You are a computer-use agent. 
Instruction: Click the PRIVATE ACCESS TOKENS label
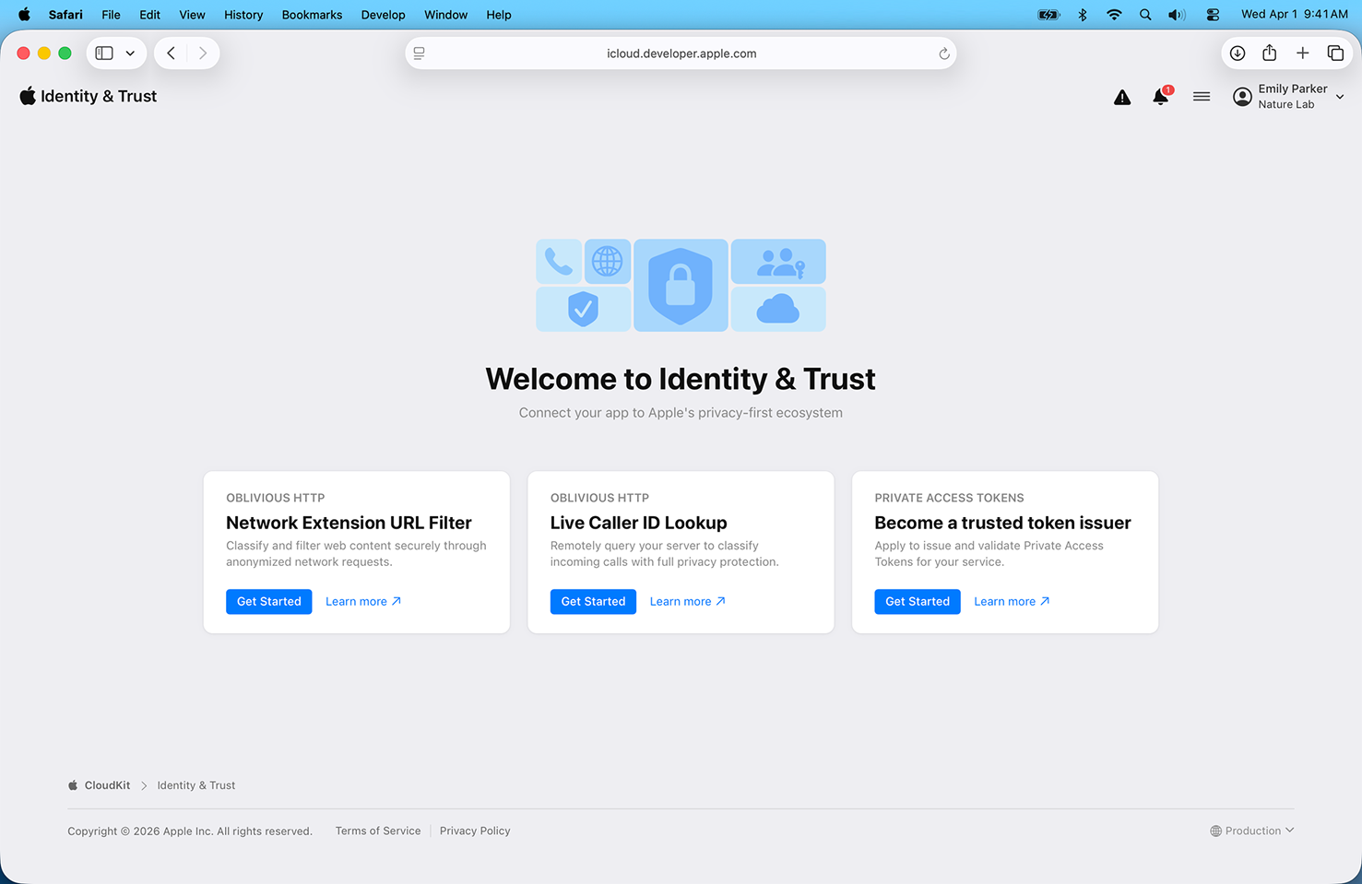click(x=949, y=498)
